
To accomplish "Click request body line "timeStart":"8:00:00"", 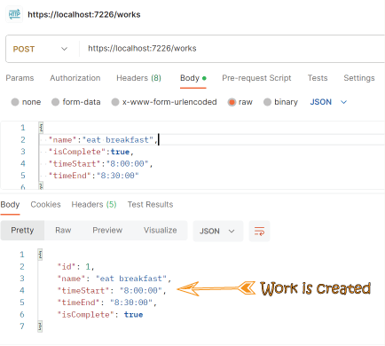I will point(100,163).
